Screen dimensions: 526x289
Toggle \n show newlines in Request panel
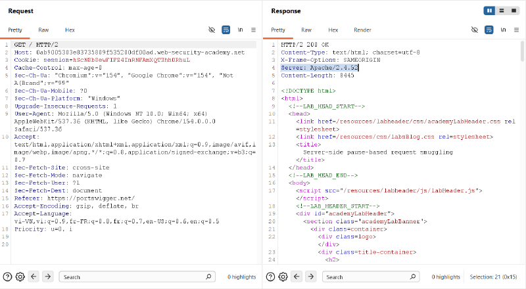240,30
